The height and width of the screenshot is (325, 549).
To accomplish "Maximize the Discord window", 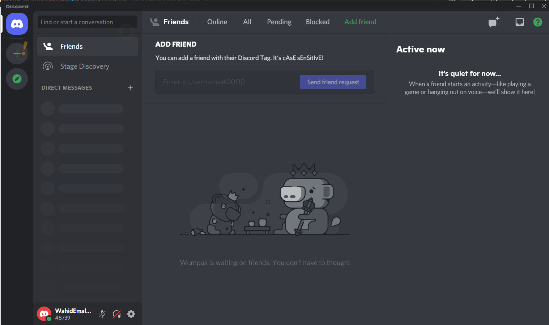I will coord(531,6).
